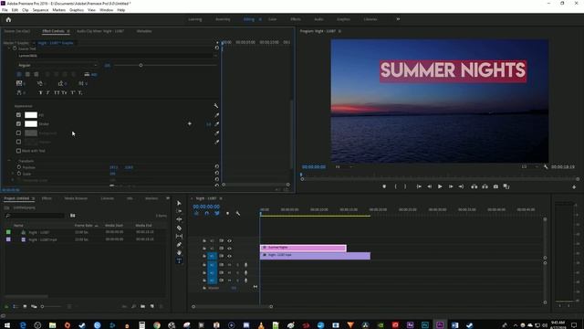Switch to Audio Clip Mixer tab
The width and height of the screenshot is (584, 329).
pos(100,31)
